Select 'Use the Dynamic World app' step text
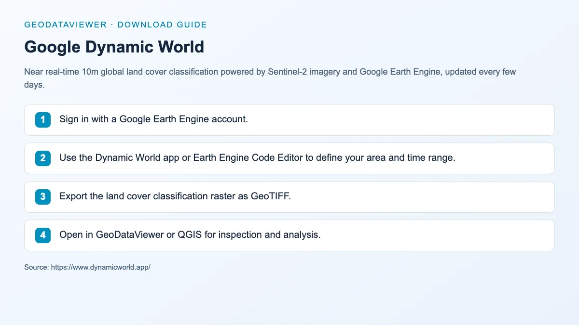This screenshot has width=579, height=325. 257,157
